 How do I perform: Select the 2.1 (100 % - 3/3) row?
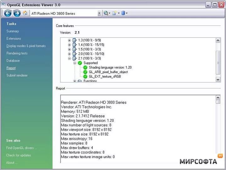coord(89,58)
